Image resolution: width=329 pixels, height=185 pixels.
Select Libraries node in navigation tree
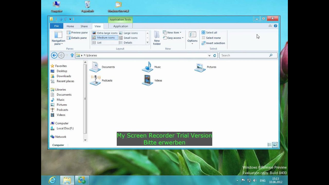click(58, 90)
